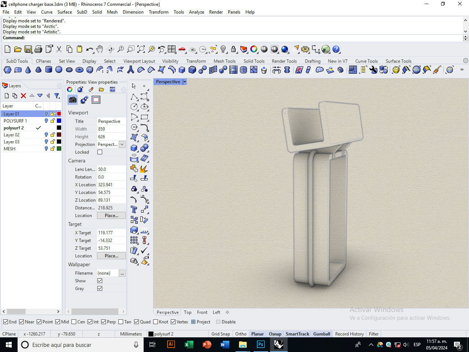469x352 pixels.
Task: Click the Help question mark icon
Action: point(336,49)
